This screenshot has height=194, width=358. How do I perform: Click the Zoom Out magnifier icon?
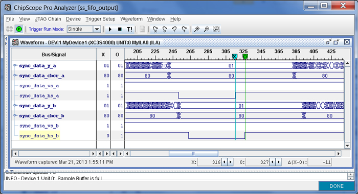tap(206, 29)
